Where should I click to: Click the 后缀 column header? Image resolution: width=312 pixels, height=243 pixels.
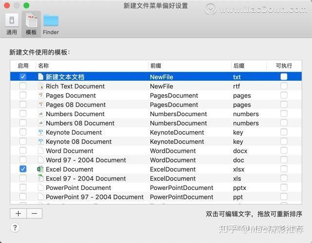239,66
